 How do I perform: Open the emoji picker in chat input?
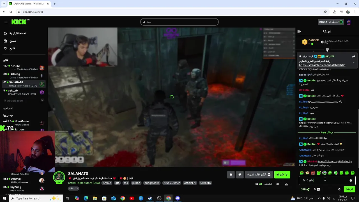coord(351,180)
